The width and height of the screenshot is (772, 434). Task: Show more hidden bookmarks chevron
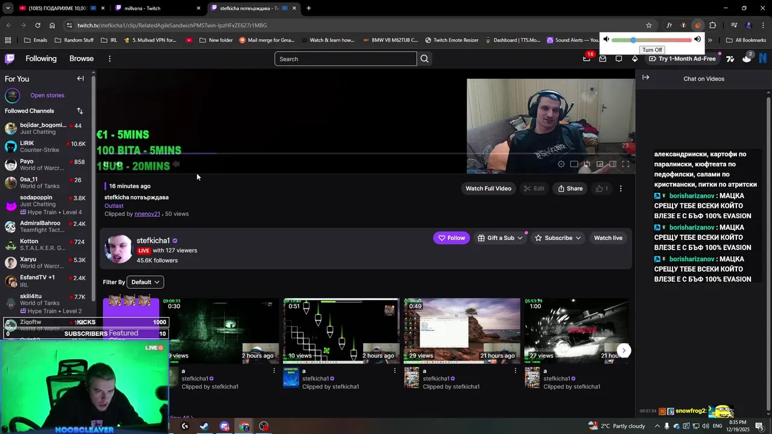[x=710, y=40]
